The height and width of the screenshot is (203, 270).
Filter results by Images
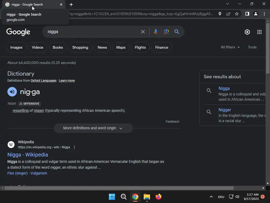[x=16, y=47]
